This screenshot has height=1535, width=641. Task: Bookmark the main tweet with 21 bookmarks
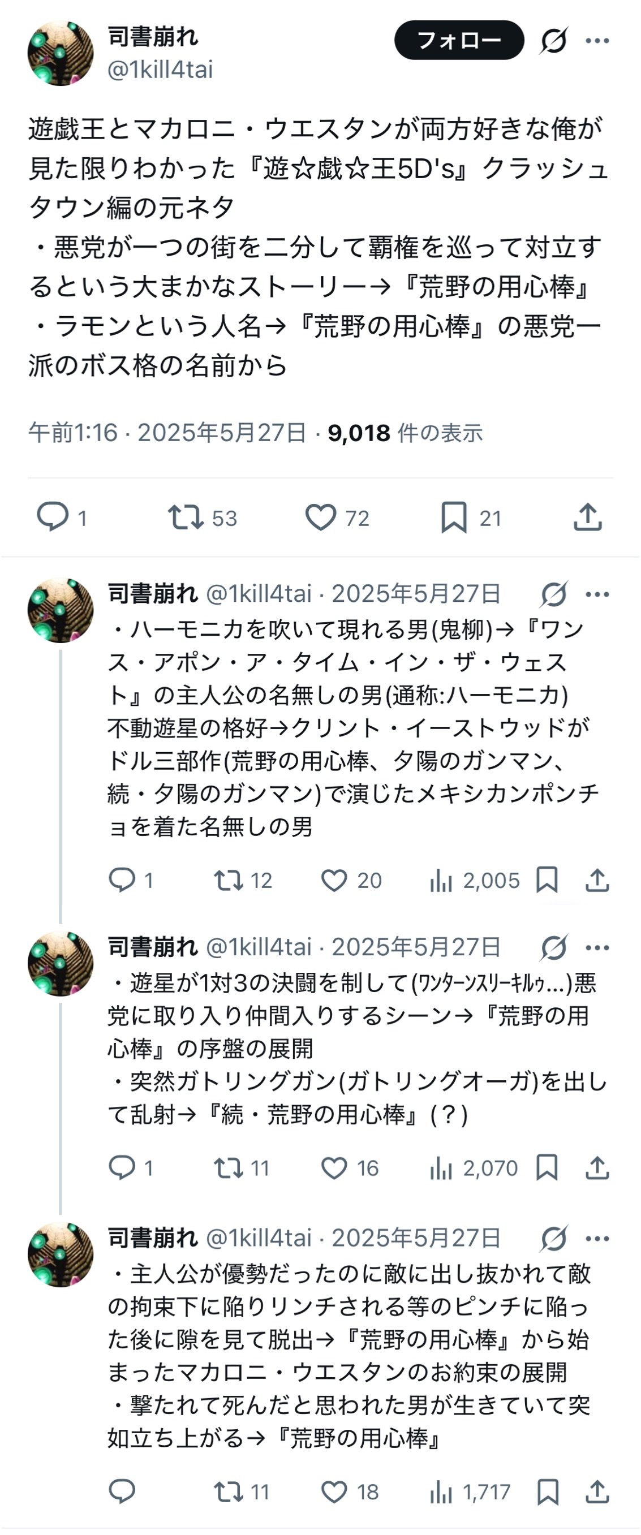tap(454, 517)
